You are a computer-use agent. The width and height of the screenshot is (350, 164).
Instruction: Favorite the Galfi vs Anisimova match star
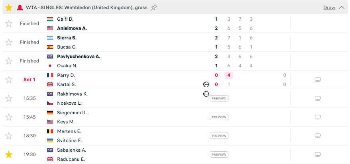[9, 23]
